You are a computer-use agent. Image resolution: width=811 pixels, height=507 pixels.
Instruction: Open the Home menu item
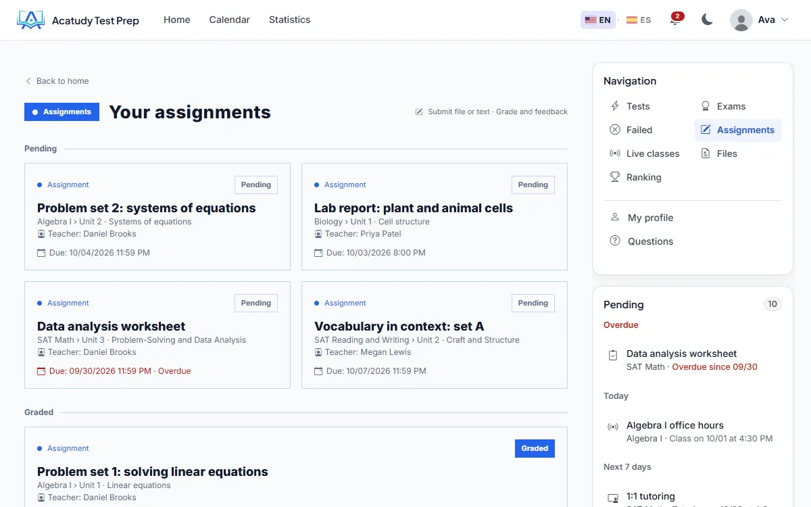pos(177,20)
